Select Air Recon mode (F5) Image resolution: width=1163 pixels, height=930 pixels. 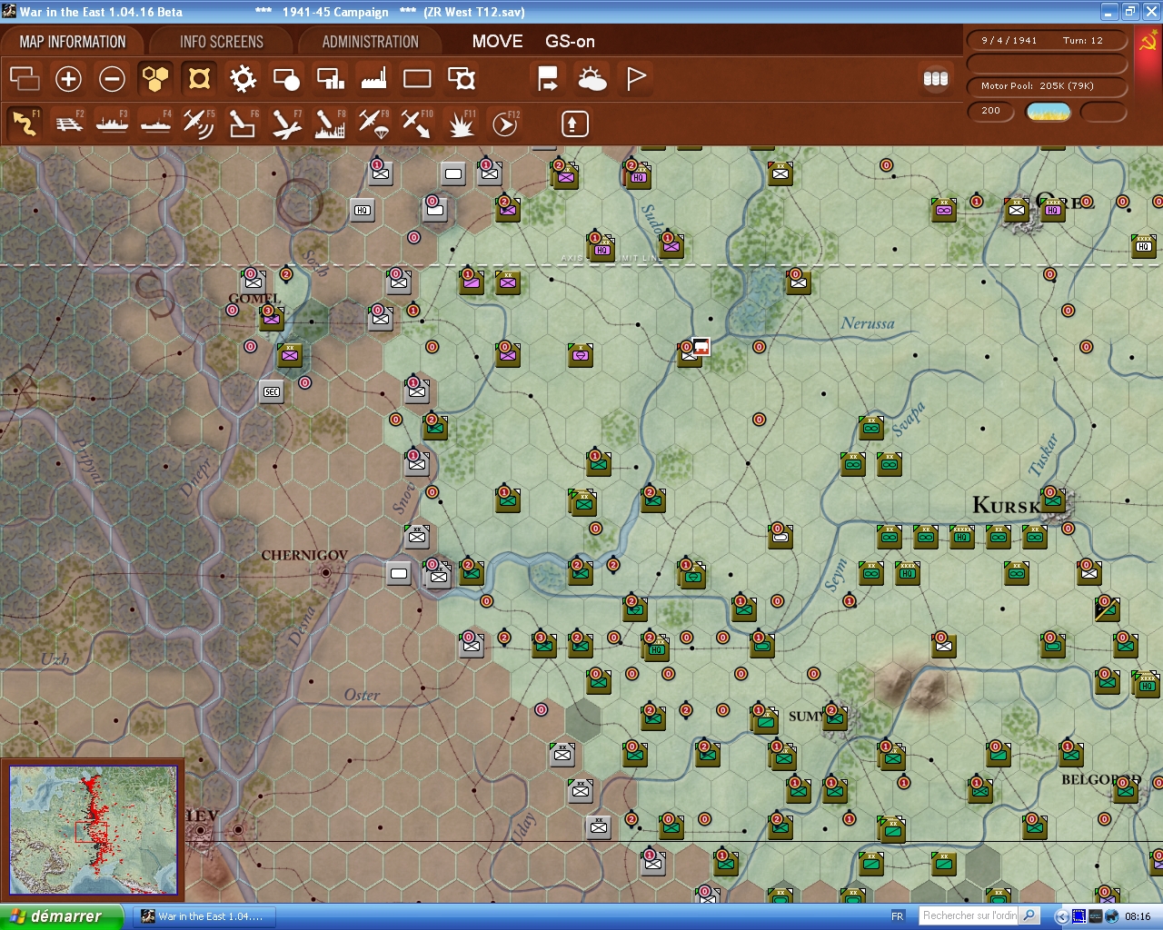click(199, 124)
